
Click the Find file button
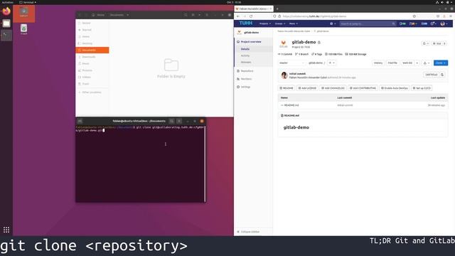392,63
